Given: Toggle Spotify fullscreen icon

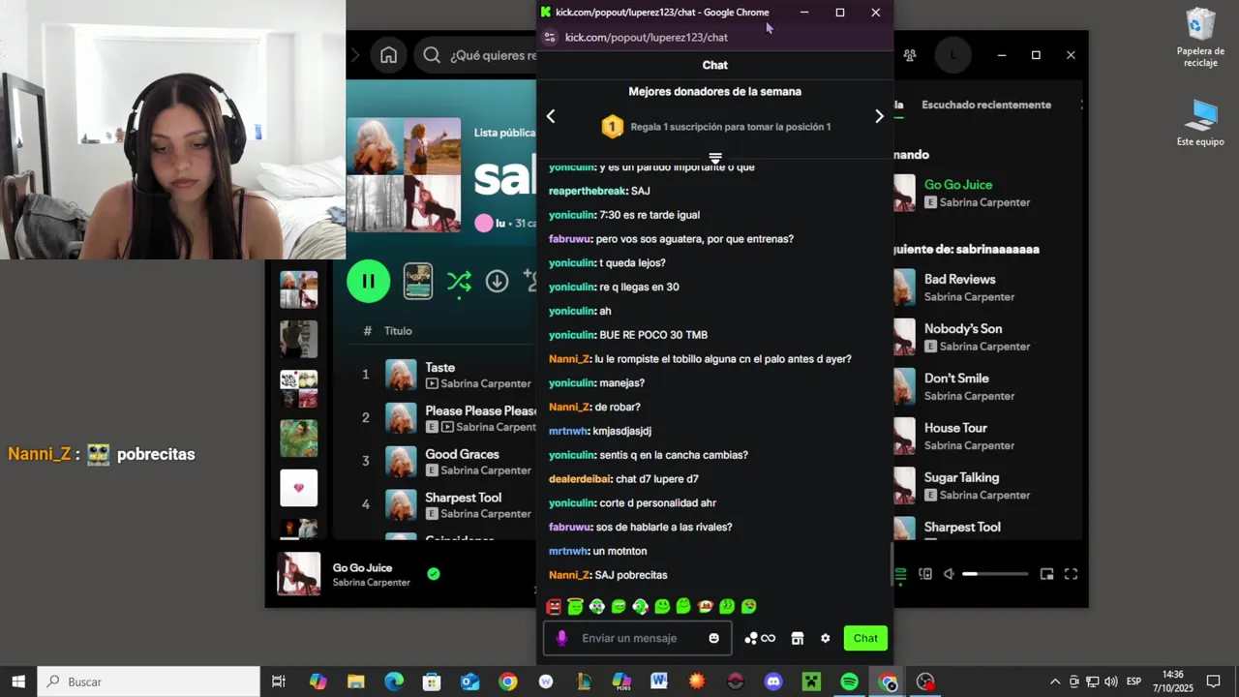Looking at the screenshot, I should click(x=1071, y=574).
